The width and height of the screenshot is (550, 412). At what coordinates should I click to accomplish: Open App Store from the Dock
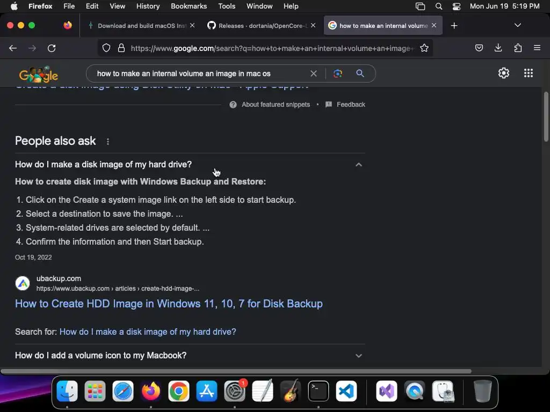[x=207, y=391]
